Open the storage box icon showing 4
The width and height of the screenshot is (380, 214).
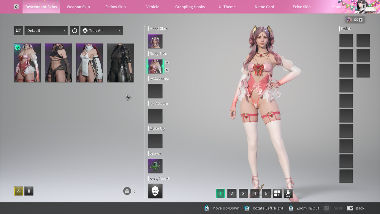127,191
